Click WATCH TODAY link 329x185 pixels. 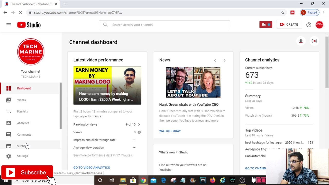click(x=170, y=131)
